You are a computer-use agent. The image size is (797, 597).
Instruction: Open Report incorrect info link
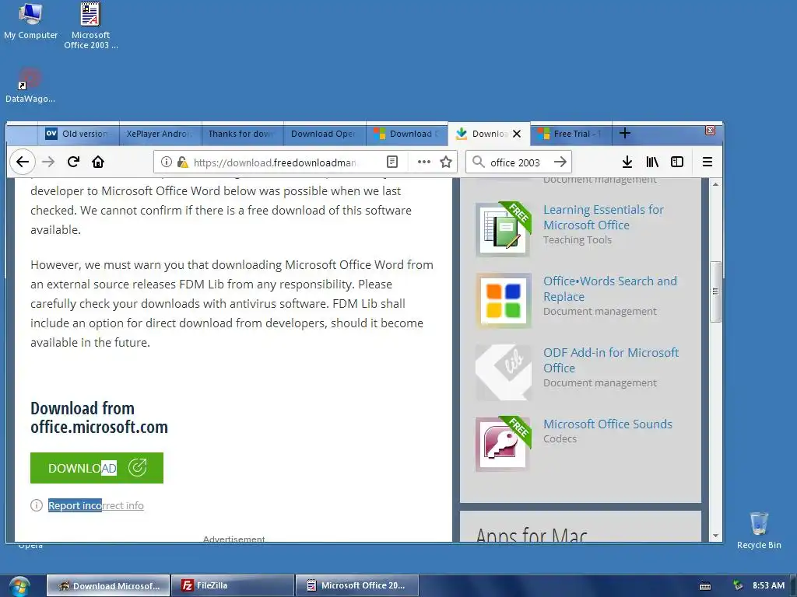tap(96, 505)
